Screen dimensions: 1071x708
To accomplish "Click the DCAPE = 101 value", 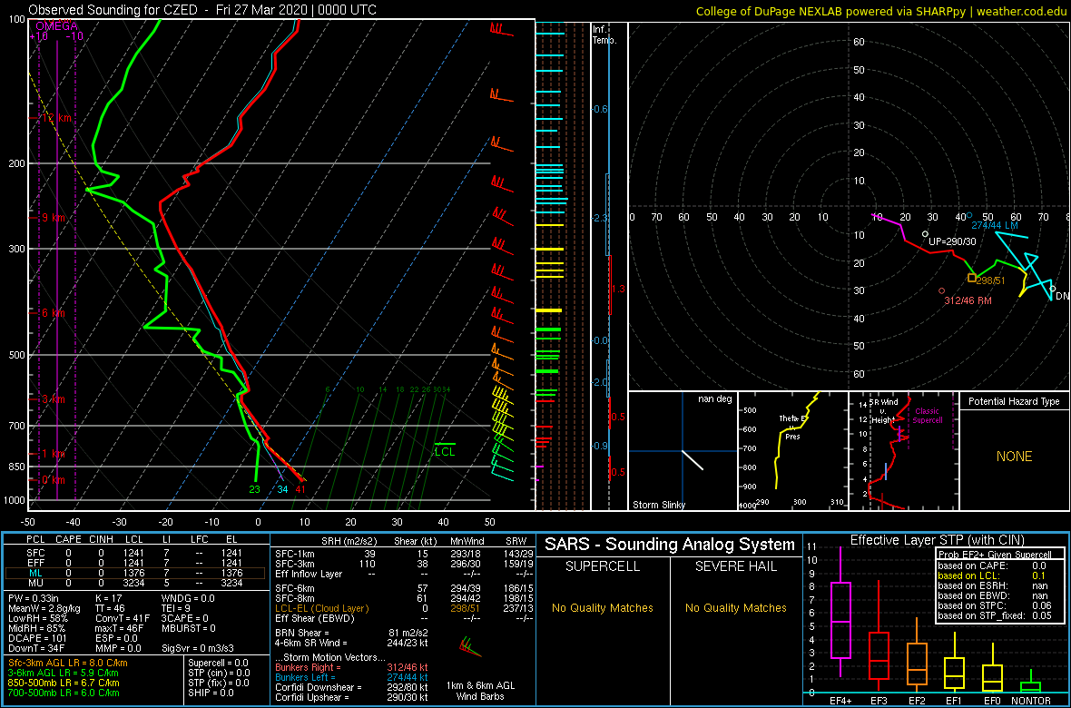I will pos(39,637).
